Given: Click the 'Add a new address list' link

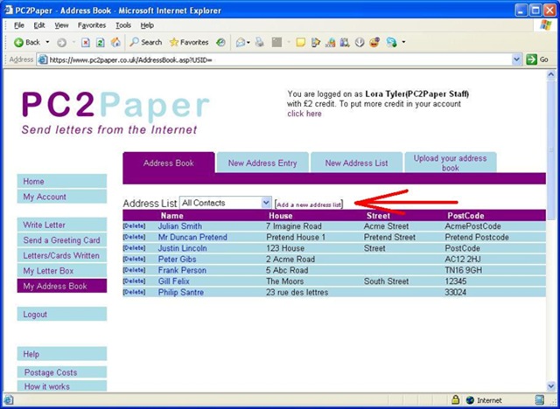Looking at the screenshot, I should point(309,204).
